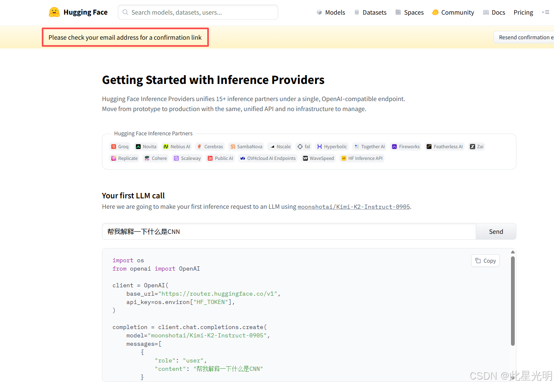Click the Nscale provider icon

click(x=272, y=147)
